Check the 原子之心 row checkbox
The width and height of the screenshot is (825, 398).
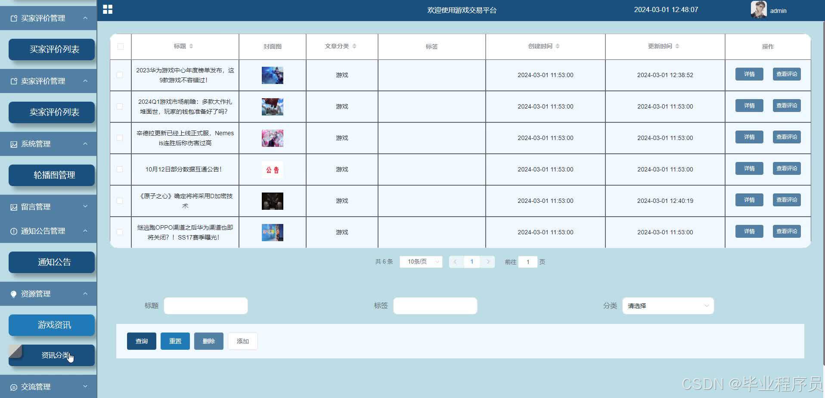[x=120, y=201]
